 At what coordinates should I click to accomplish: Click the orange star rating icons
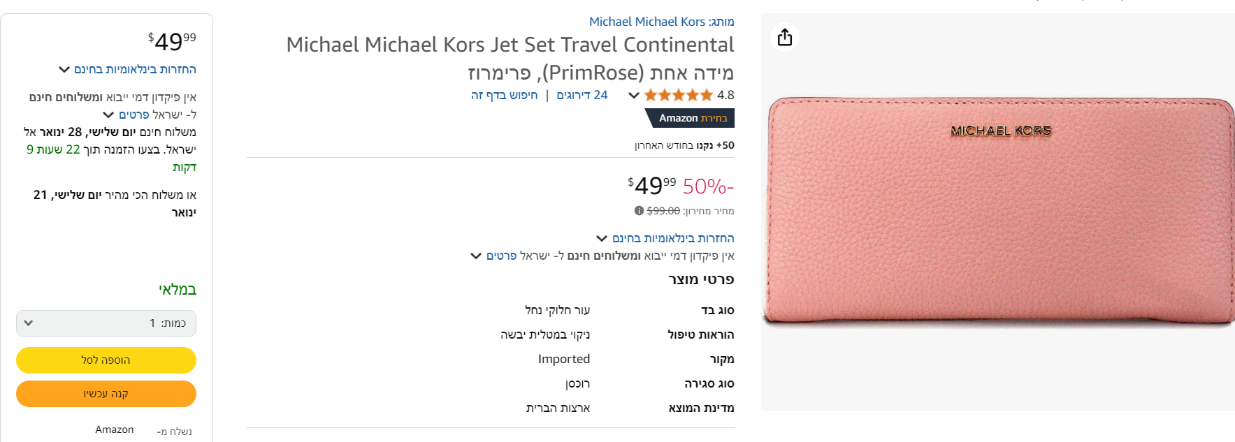point(678,95)
